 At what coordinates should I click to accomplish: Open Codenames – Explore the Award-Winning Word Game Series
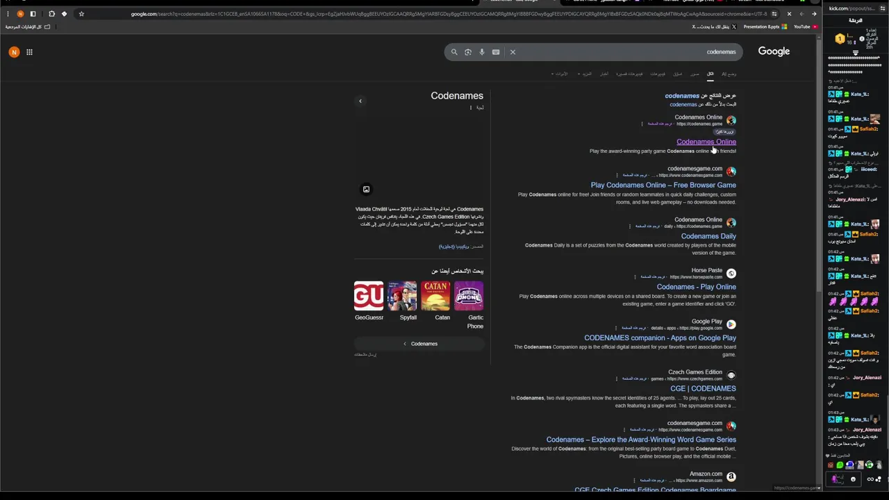pos(641,440)
